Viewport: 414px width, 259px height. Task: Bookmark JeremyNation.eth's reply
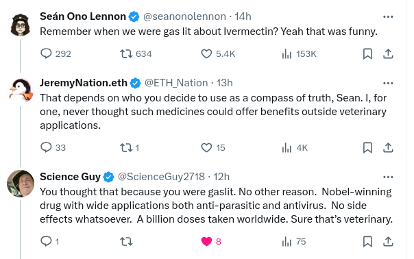(367, 147)
